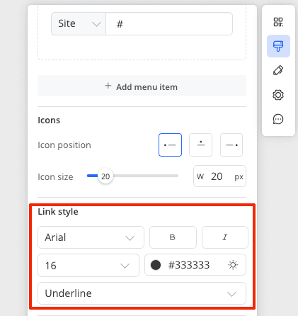Toggle bold link style
The image size is (298, 316).
173,237
